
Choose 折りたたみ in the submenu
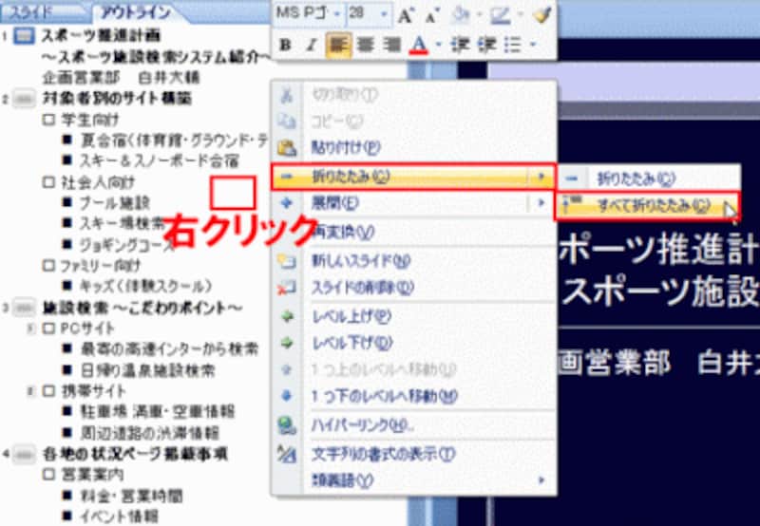pyautogui.click(x=649, y=179)
